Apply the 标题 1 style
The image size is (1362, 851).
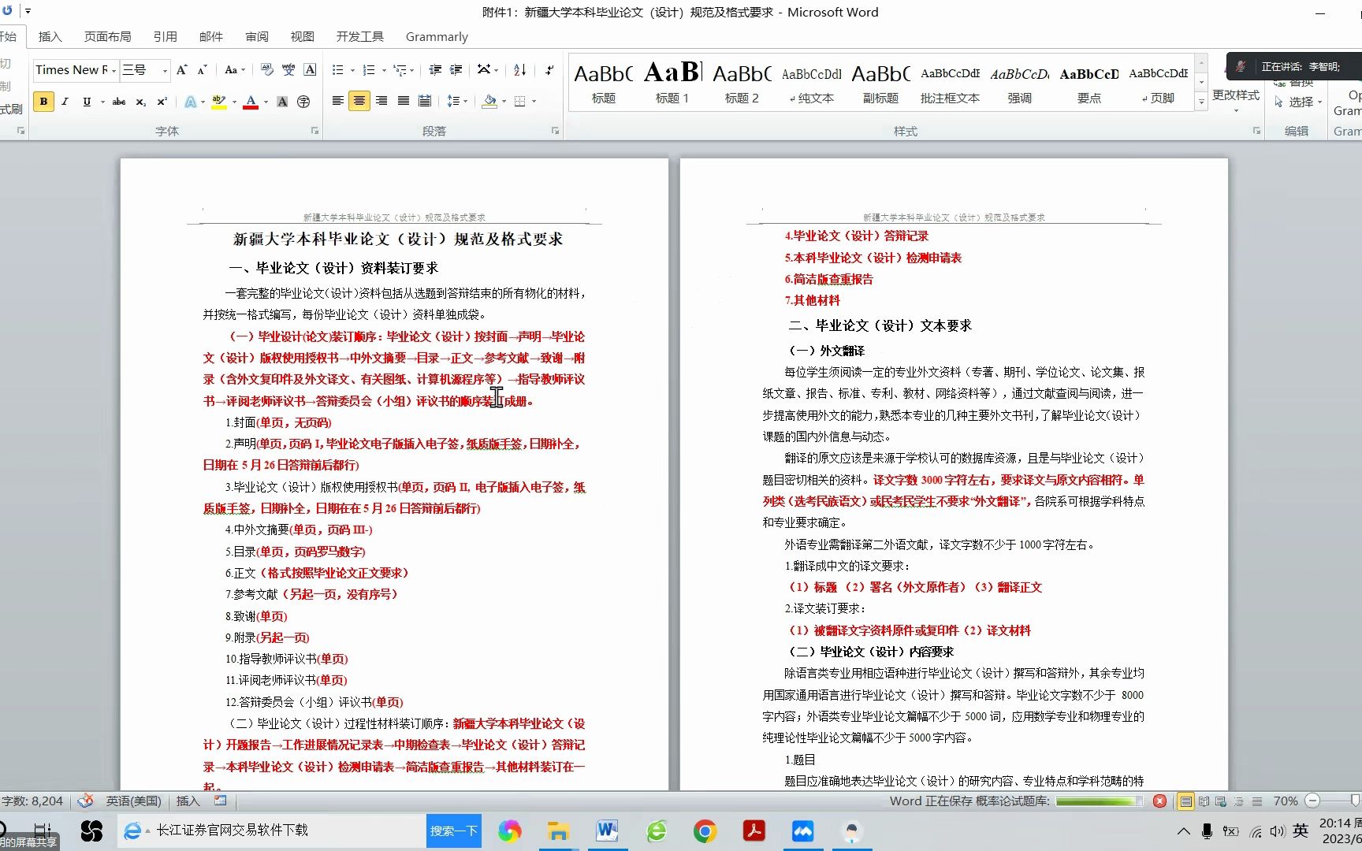tap(672, 83)
